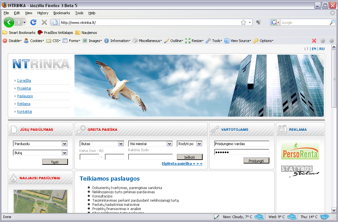Open the Projektai navigation link
The image size is (338, 222).
[x=24, y=88]
